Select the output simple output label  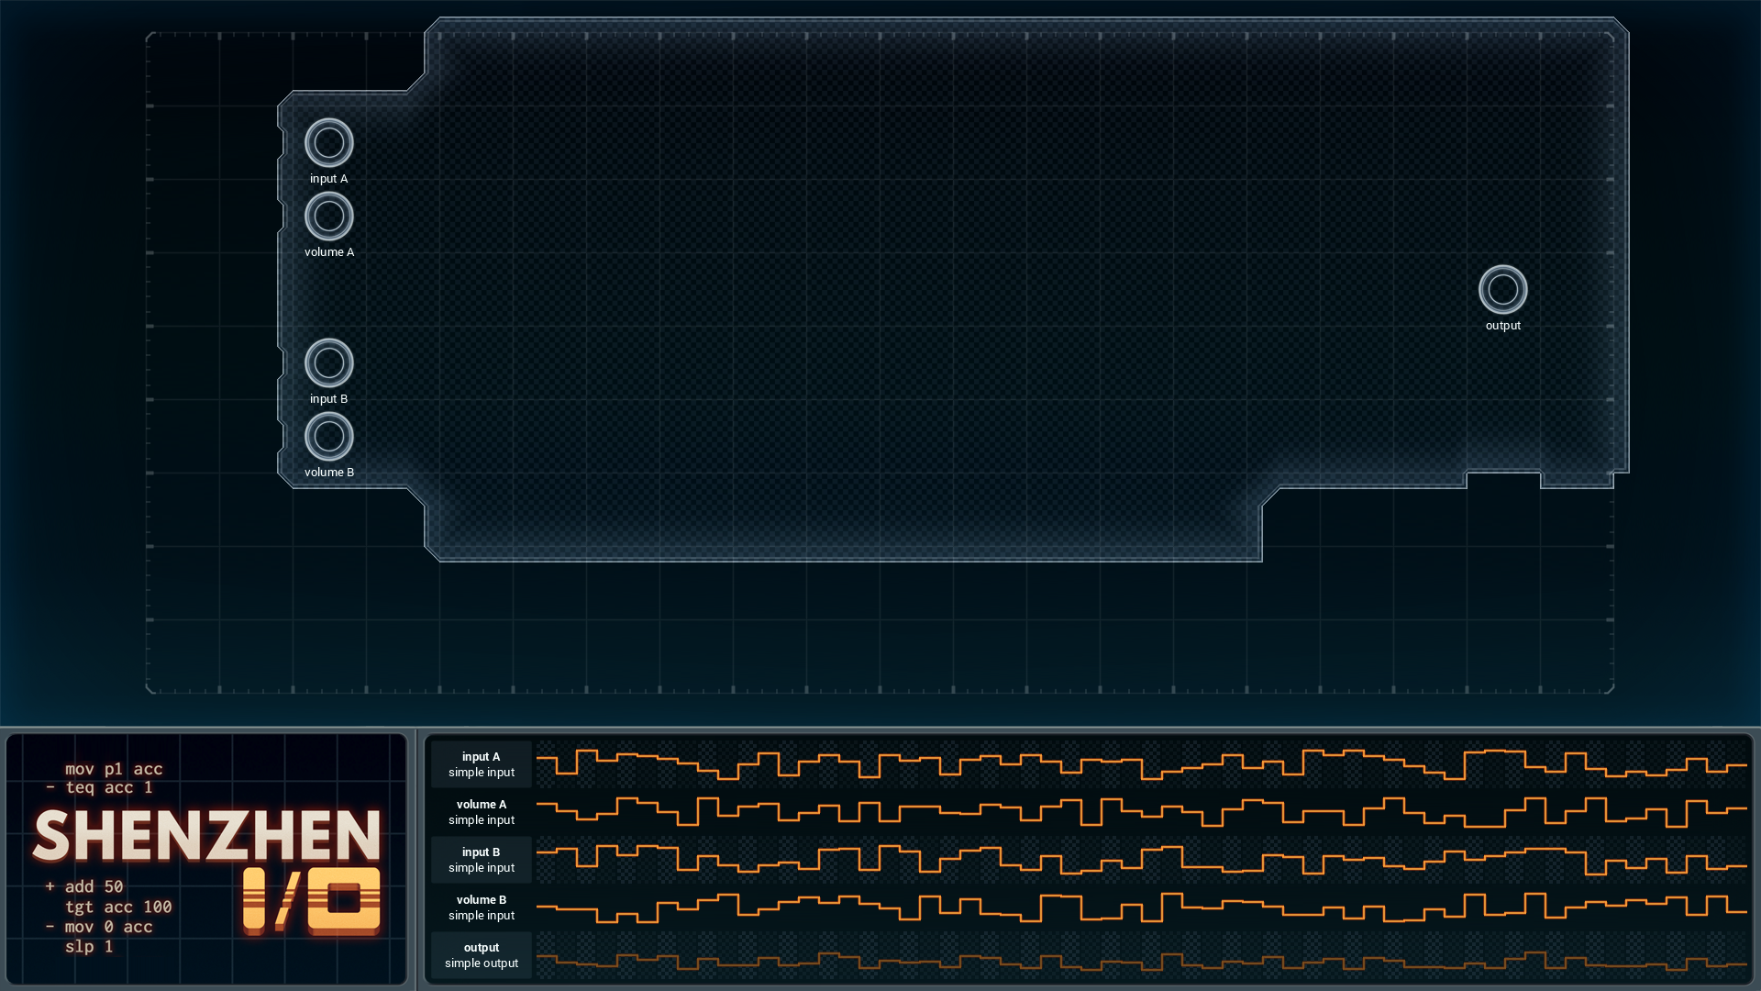click(482, 955)
